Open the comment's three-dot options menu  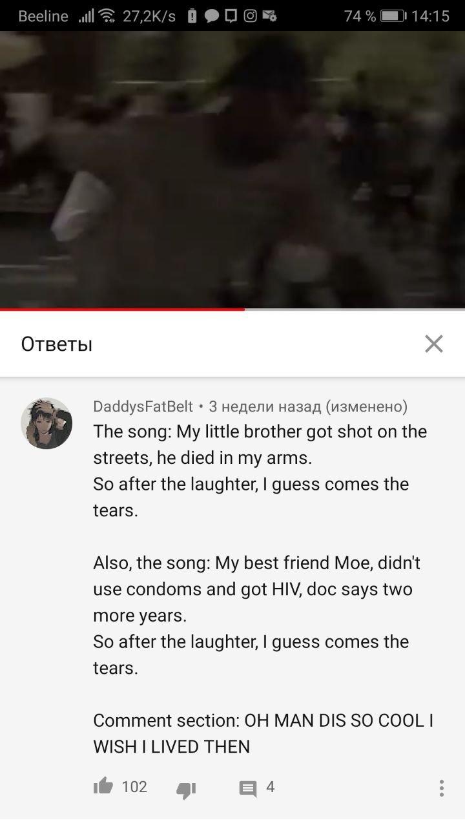tap(441, 788)
